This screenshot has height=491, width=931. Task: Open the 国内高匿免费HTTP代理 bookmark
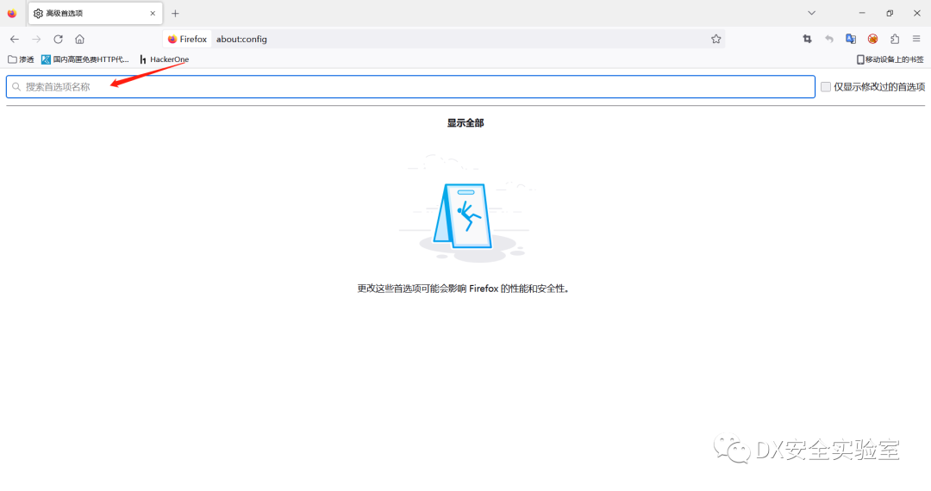85,59
